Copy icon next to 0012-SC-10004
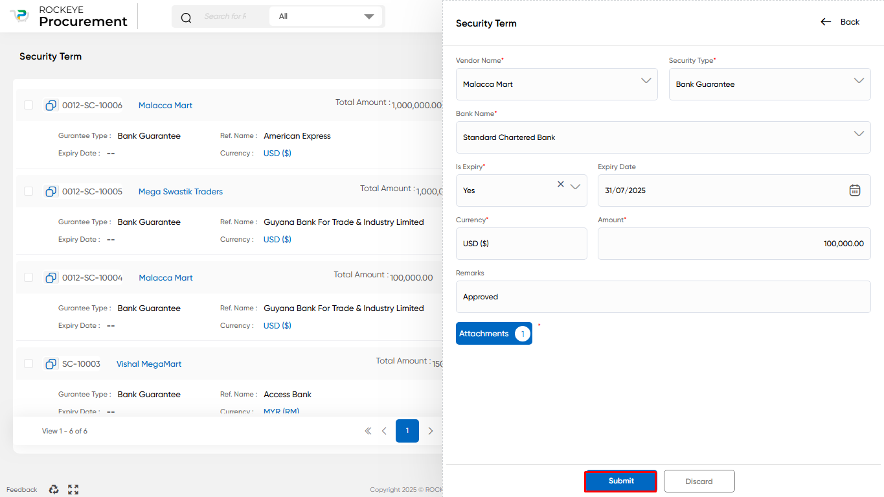The width and height of the screenshot is (884, 497). (51, 277)
